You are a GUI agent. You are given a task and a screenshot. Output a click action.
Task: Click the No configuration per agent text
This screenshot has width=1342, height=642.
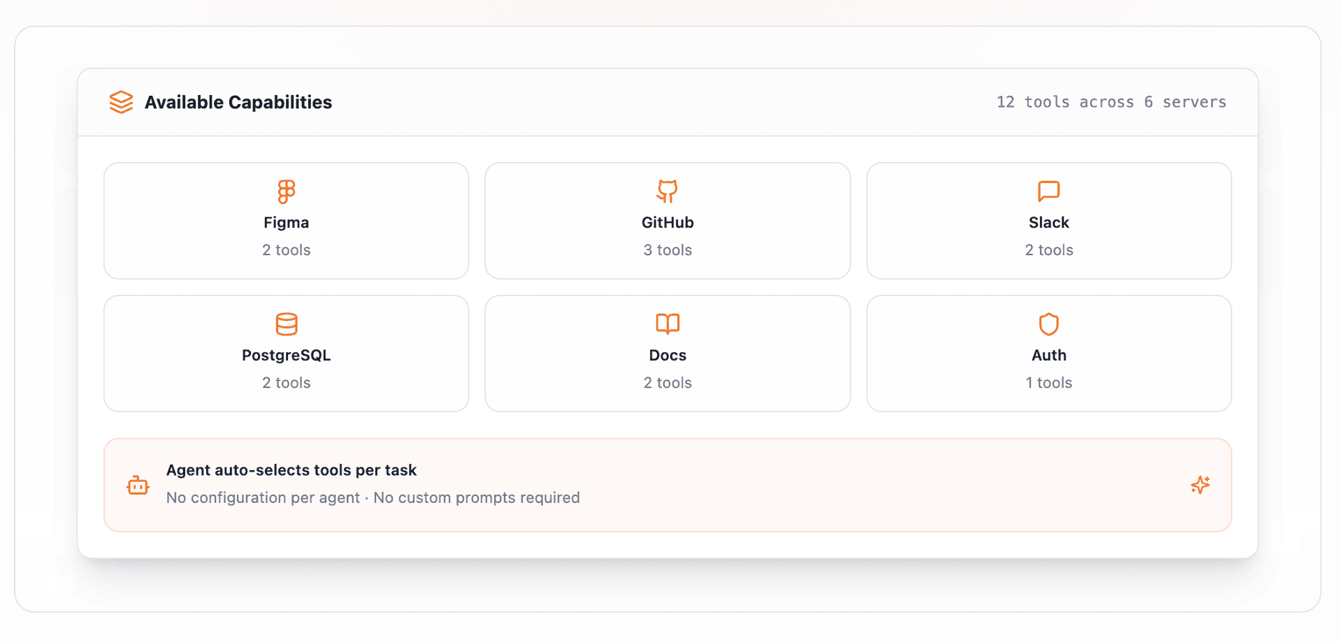262,497
